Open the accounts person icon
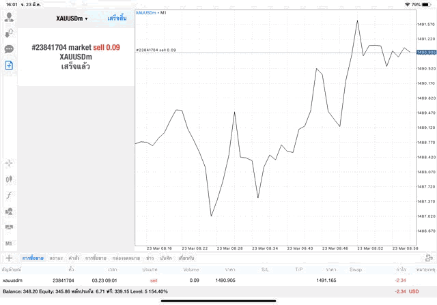 coord(9,16)
